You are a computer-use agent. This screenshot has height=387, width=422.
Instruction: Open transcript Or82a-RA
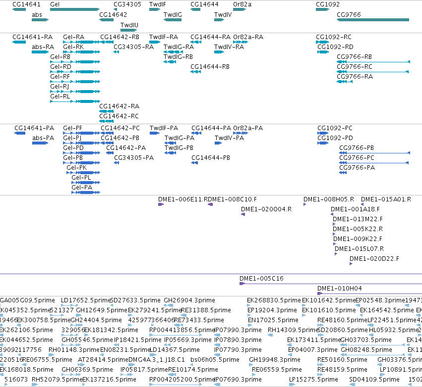(x=248, y=37)
